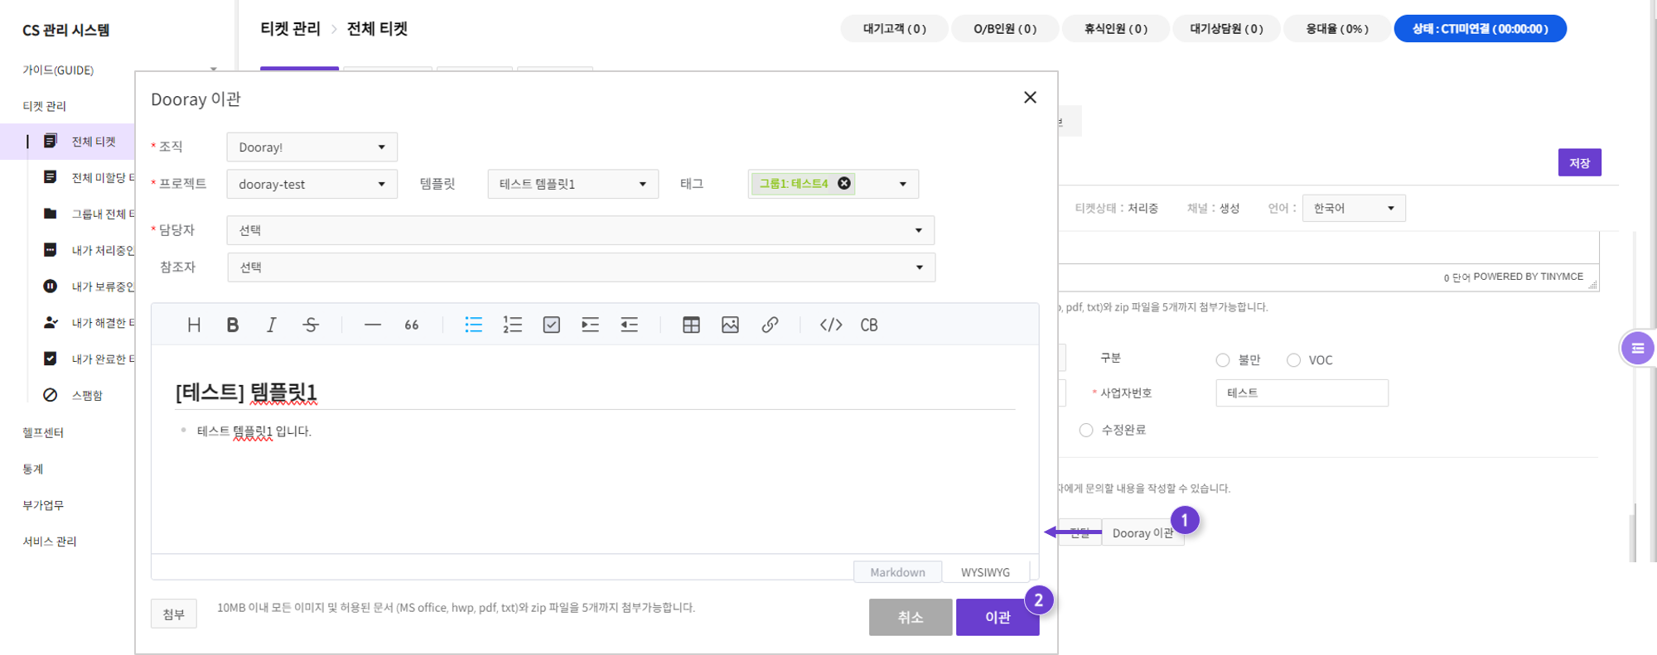Select the VOC radio button
The image size is (1657, 655).
pos(1293,360)
